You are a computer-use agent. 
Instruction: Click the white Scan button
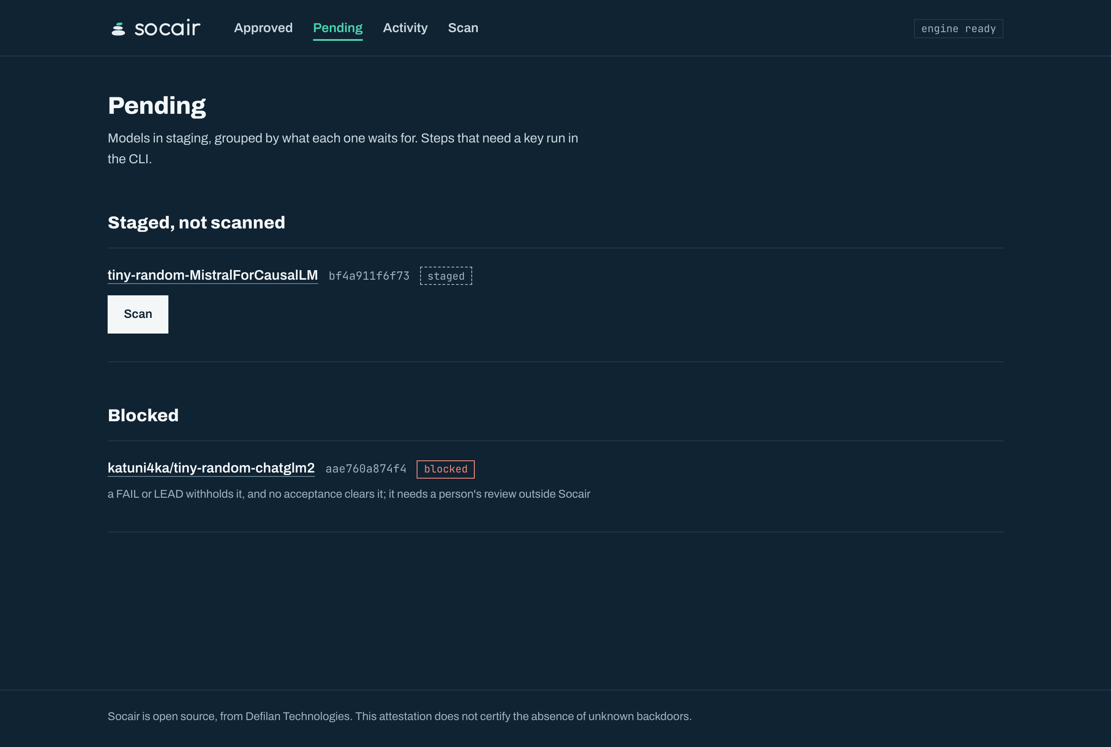click(138, 314)
